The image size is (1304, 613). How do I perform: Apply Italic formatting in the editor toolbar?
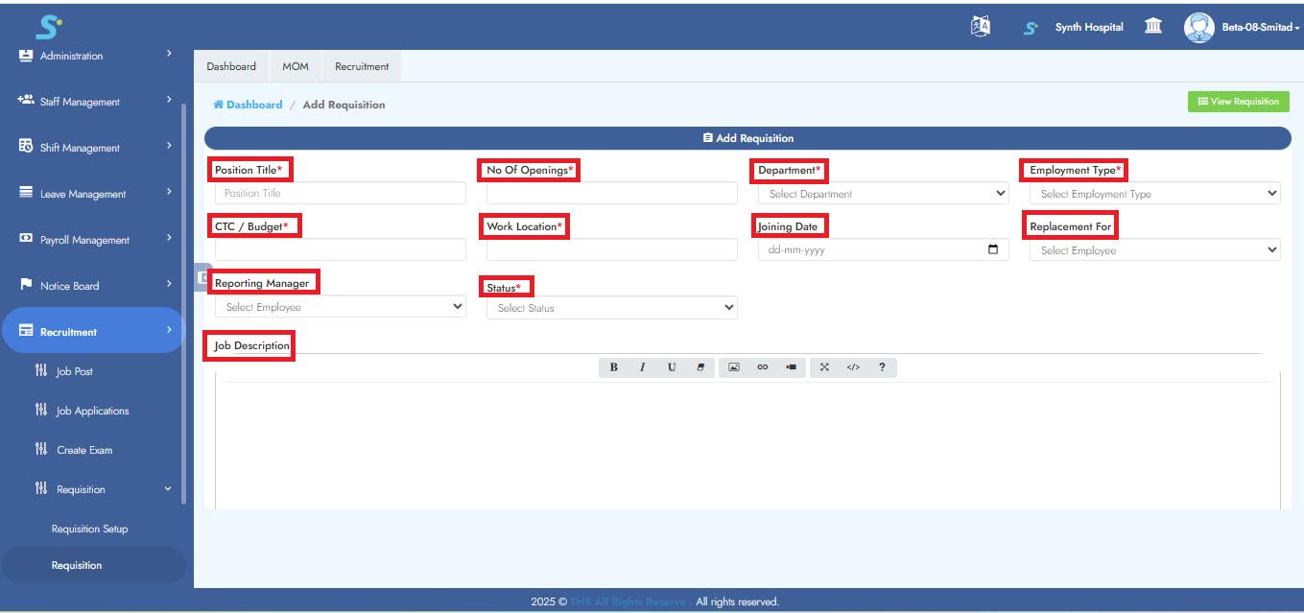[641, 367]
